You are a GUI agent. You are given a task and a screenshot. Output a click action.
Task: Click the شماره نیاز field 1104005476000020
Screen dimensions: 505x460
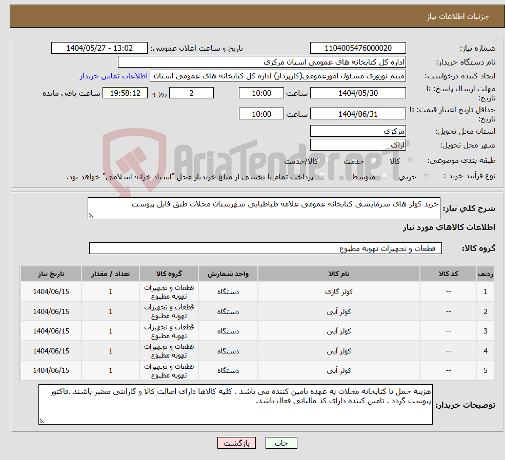[358, 48]
